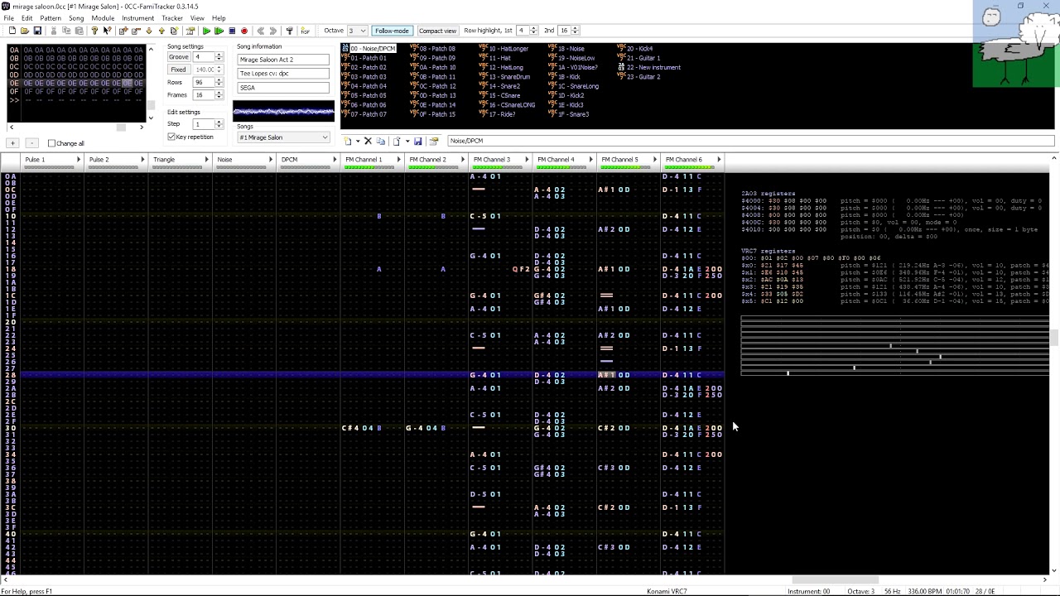
Task: Click the Move frame down arrow icon
Action: [x=148, y=31]
